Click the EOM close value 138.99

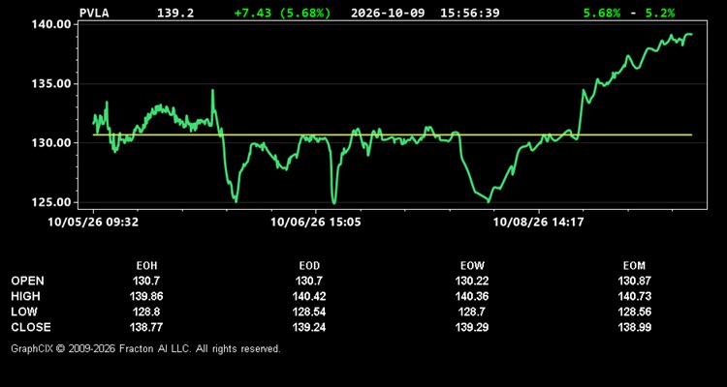pyautogui.click(x=634, y=327)
